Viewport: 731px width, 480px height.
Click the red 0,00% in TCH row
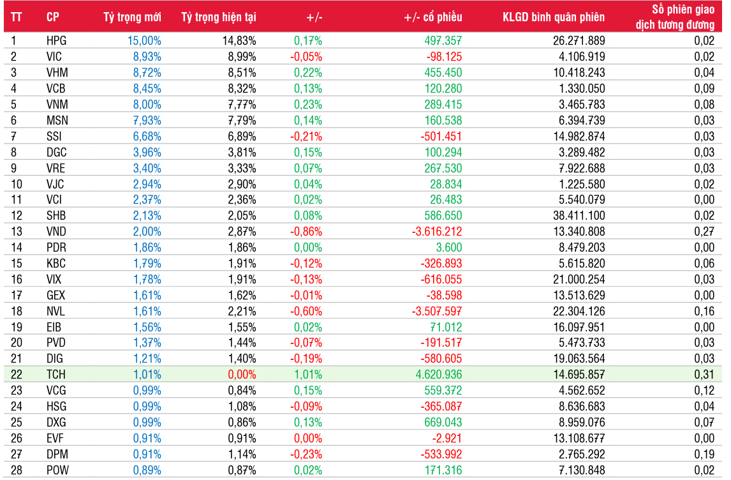242,375
